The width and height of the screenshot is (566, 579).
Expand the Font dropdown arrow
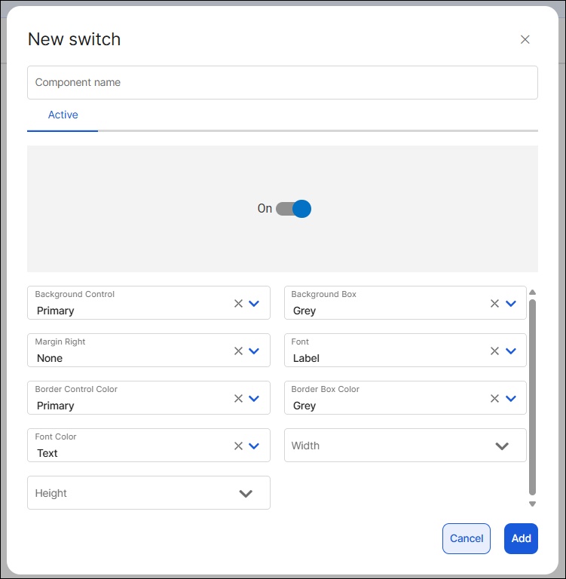(511, 351)
